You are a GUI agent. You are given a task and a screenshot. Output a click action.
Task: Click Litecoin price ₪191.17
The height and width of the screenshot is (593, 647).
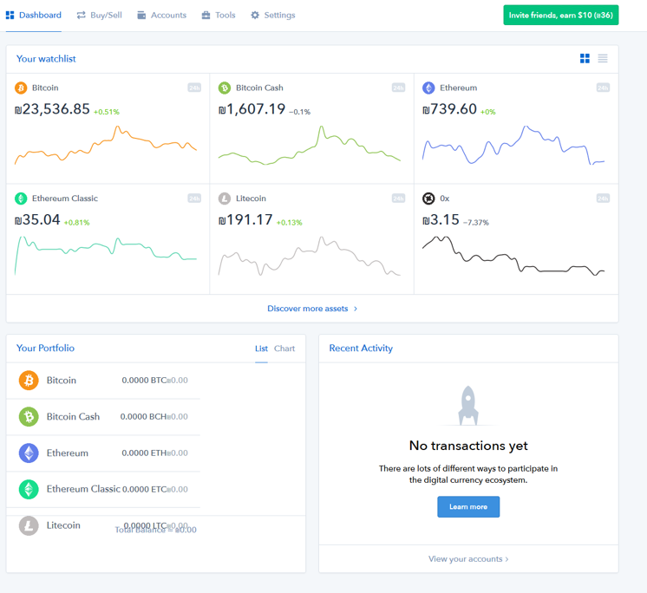click(245, 220)
